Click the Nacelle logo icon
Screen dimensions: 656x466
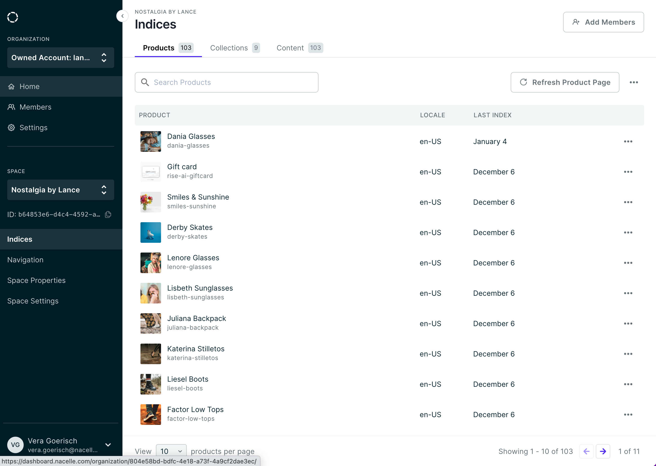[x=13, y=17]
